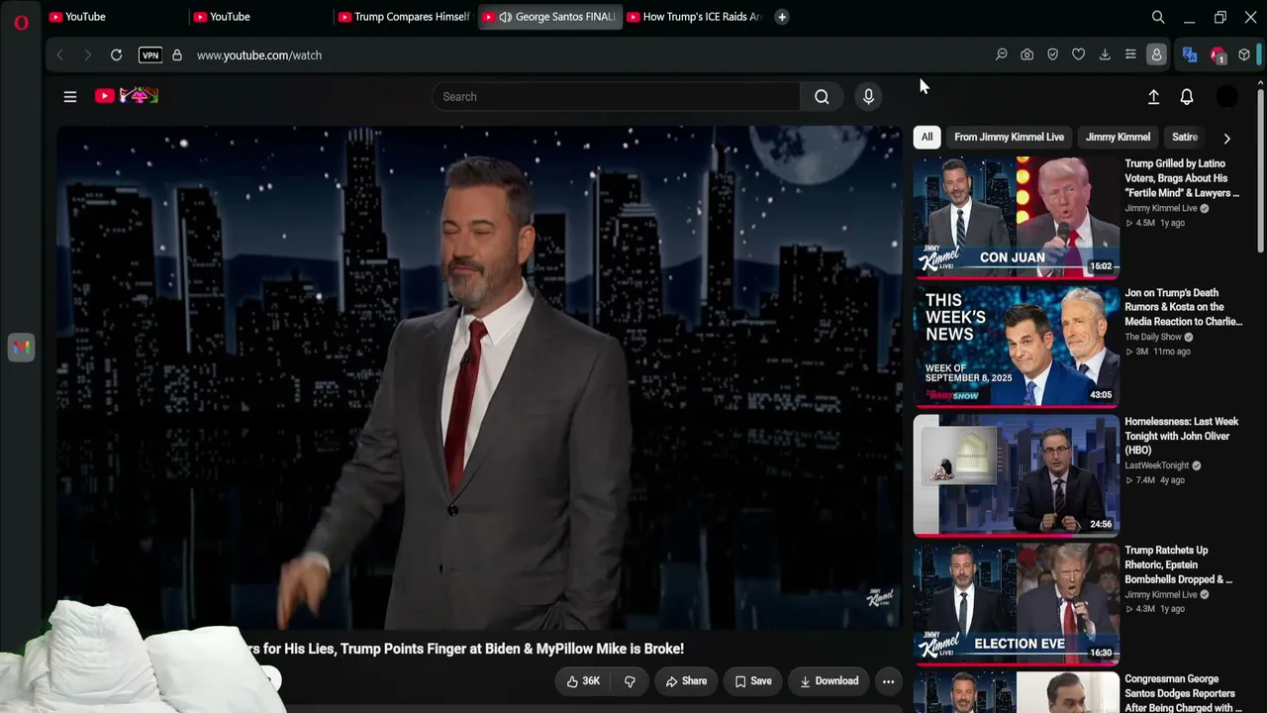
Task: Go forward to the next page
Action: (87, 55)
